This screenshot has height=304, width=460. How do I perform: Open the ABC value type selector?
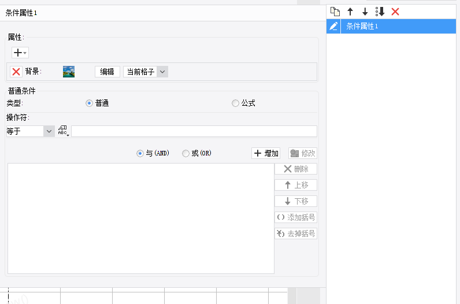pos(63,131)
